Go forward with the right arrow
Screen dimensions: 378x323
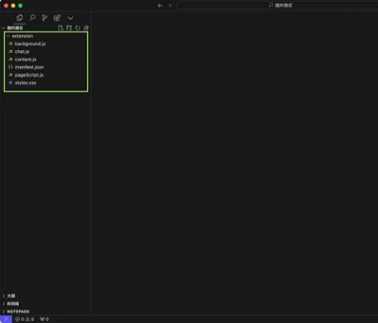tap(169, 6)
